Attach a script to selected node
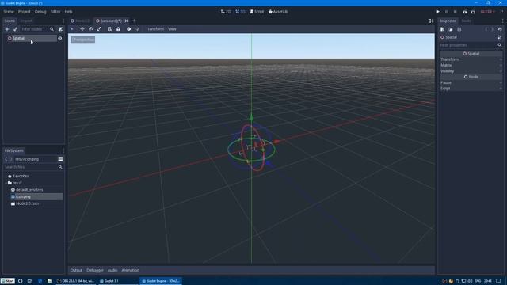This screenshot has width=507, height=285. [60, 29]
